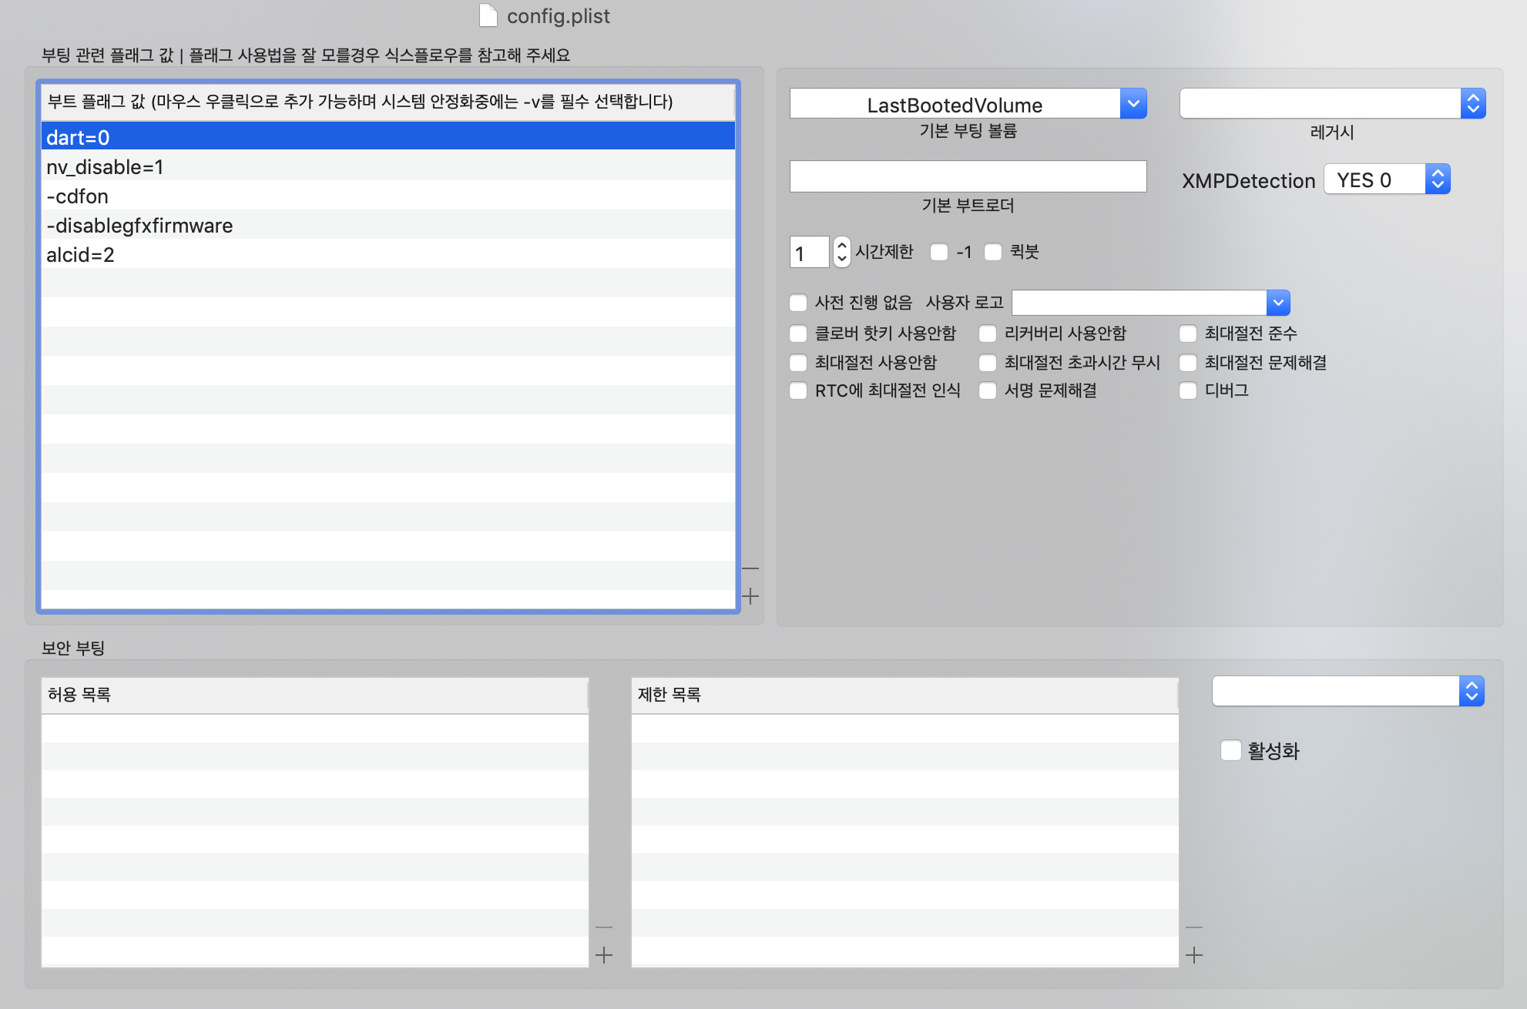1527x1009 pixels.
Task: Remove entry from the 허용 목록 list
Action: pos(604,927)
